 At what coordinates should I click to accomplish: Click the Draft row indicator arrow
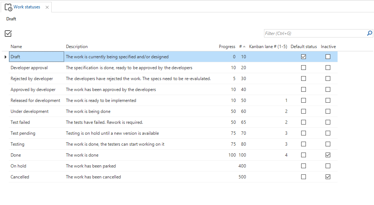click(x=5, y=57)
